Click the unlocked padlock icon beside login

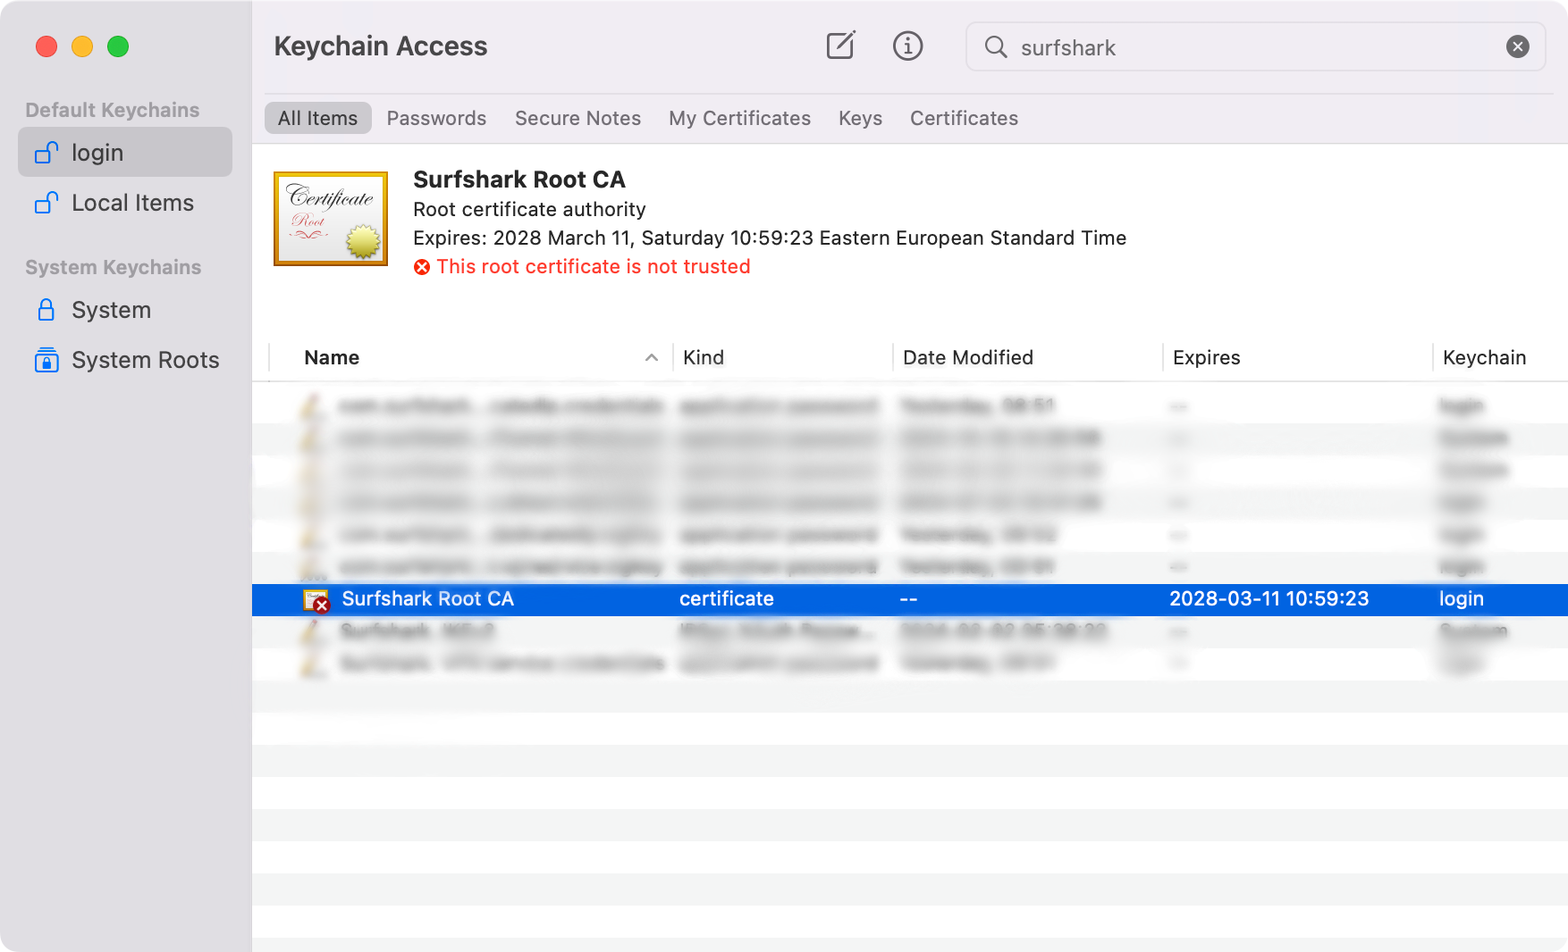click(x=46, y=153)
